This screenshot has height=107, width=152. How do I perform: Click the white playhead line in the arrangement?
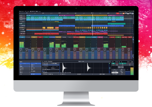(92, 25)
